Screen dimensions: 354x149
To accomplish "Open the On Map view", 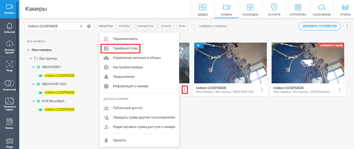I will click(274, 10).
